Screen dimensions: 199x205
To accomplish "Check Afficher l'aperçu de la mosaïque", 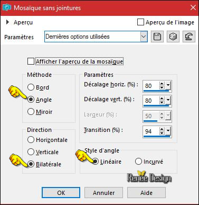I will pos(31,61).
